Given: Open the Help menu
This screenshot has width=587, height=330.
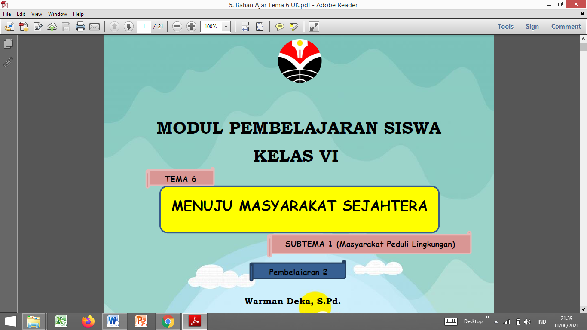Looking at the screenshot, I should click(x=78, y=14).
